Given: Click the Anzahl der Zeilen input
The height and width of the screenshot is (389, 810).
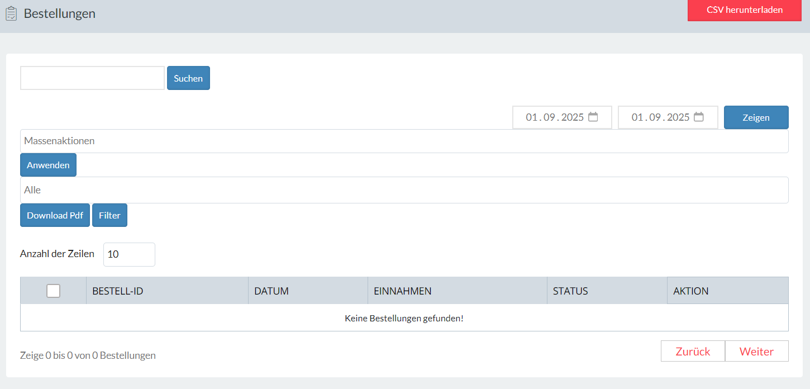Looking at the screenshot, I should click(129, 254).
